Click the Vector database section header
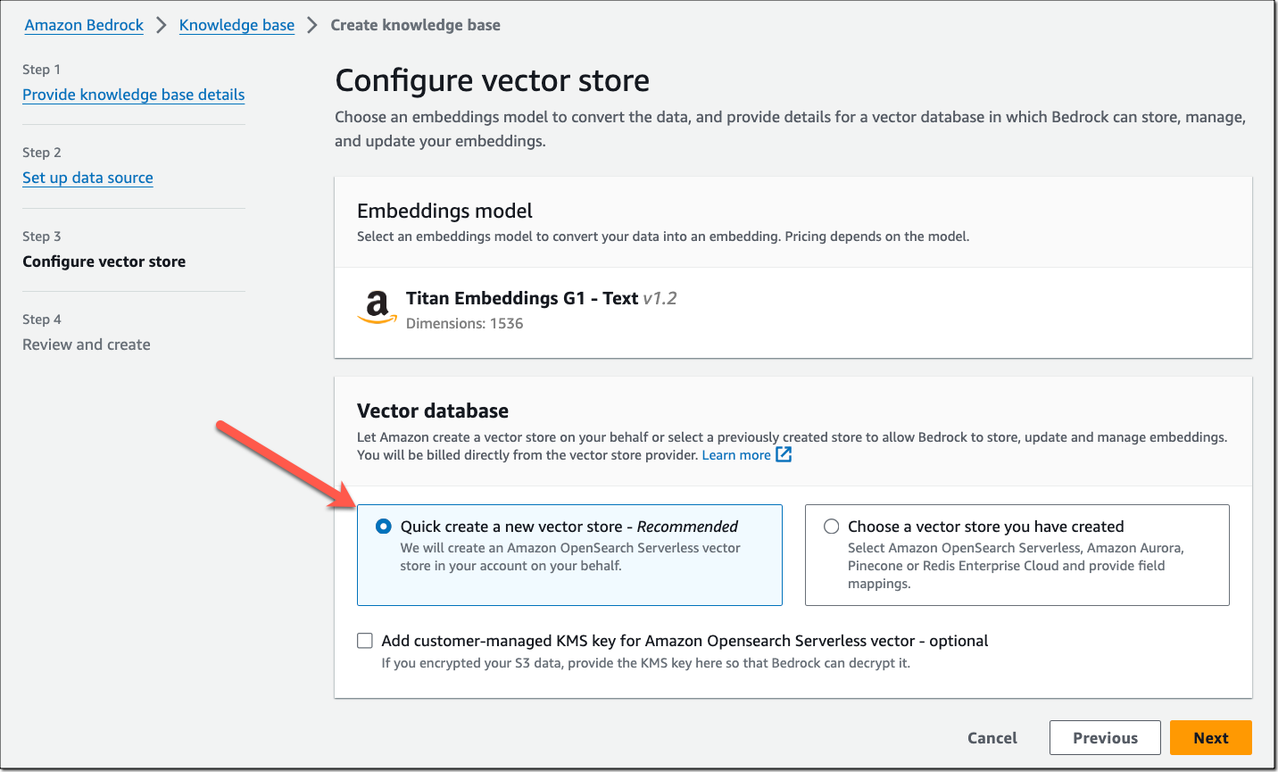This screenshot has width=1278, height=772. [432, 411]
